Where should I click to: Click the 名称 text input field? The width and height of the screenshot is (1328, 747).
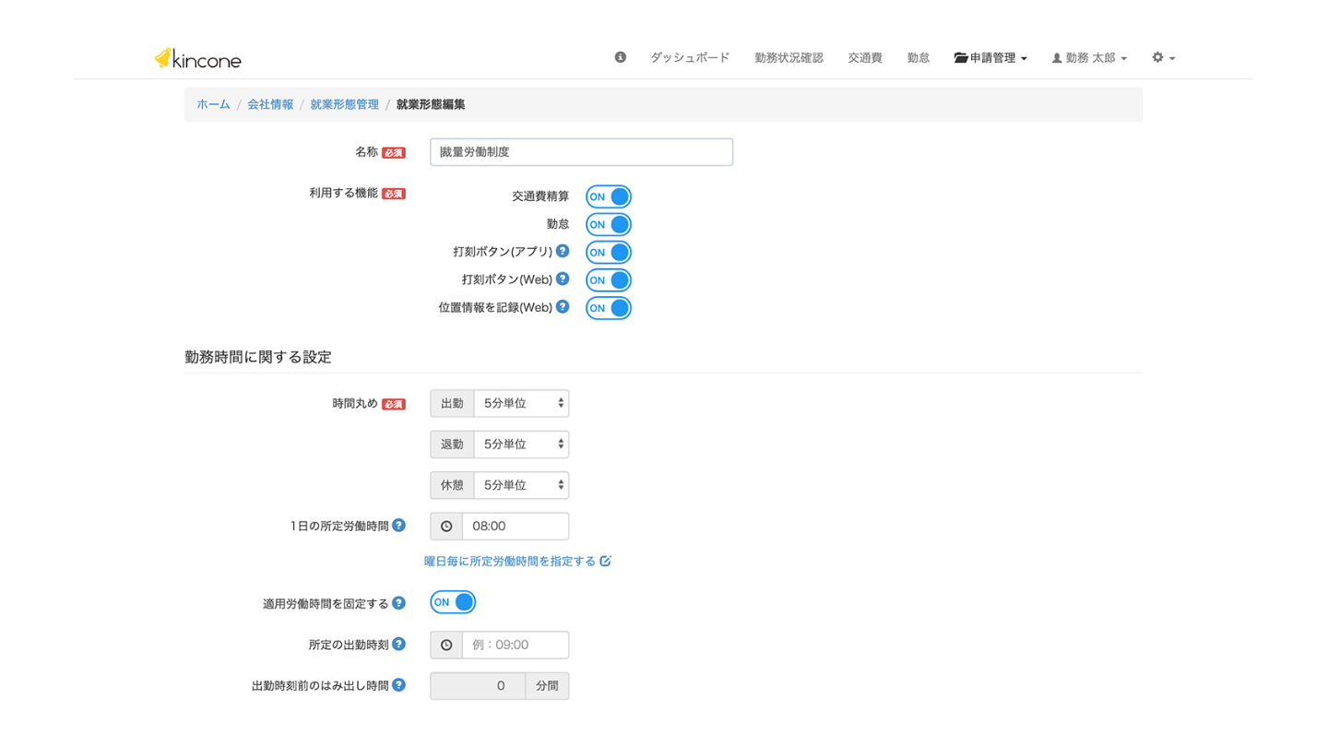tap(581, 152)
